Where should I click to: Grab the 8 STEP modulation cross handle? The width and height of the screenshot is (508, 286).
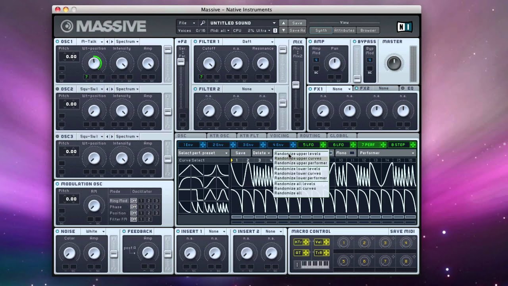tap(413, 145)
